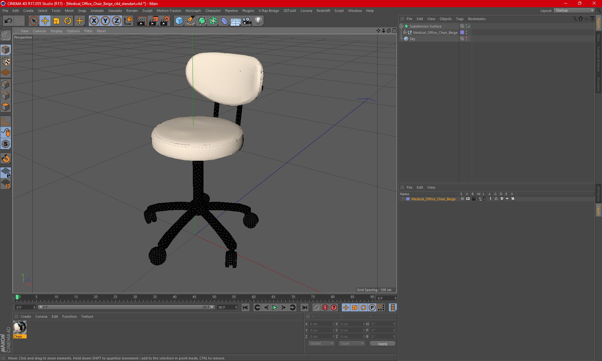Open the Layout Startup dropdown

[x=574, y=10]
